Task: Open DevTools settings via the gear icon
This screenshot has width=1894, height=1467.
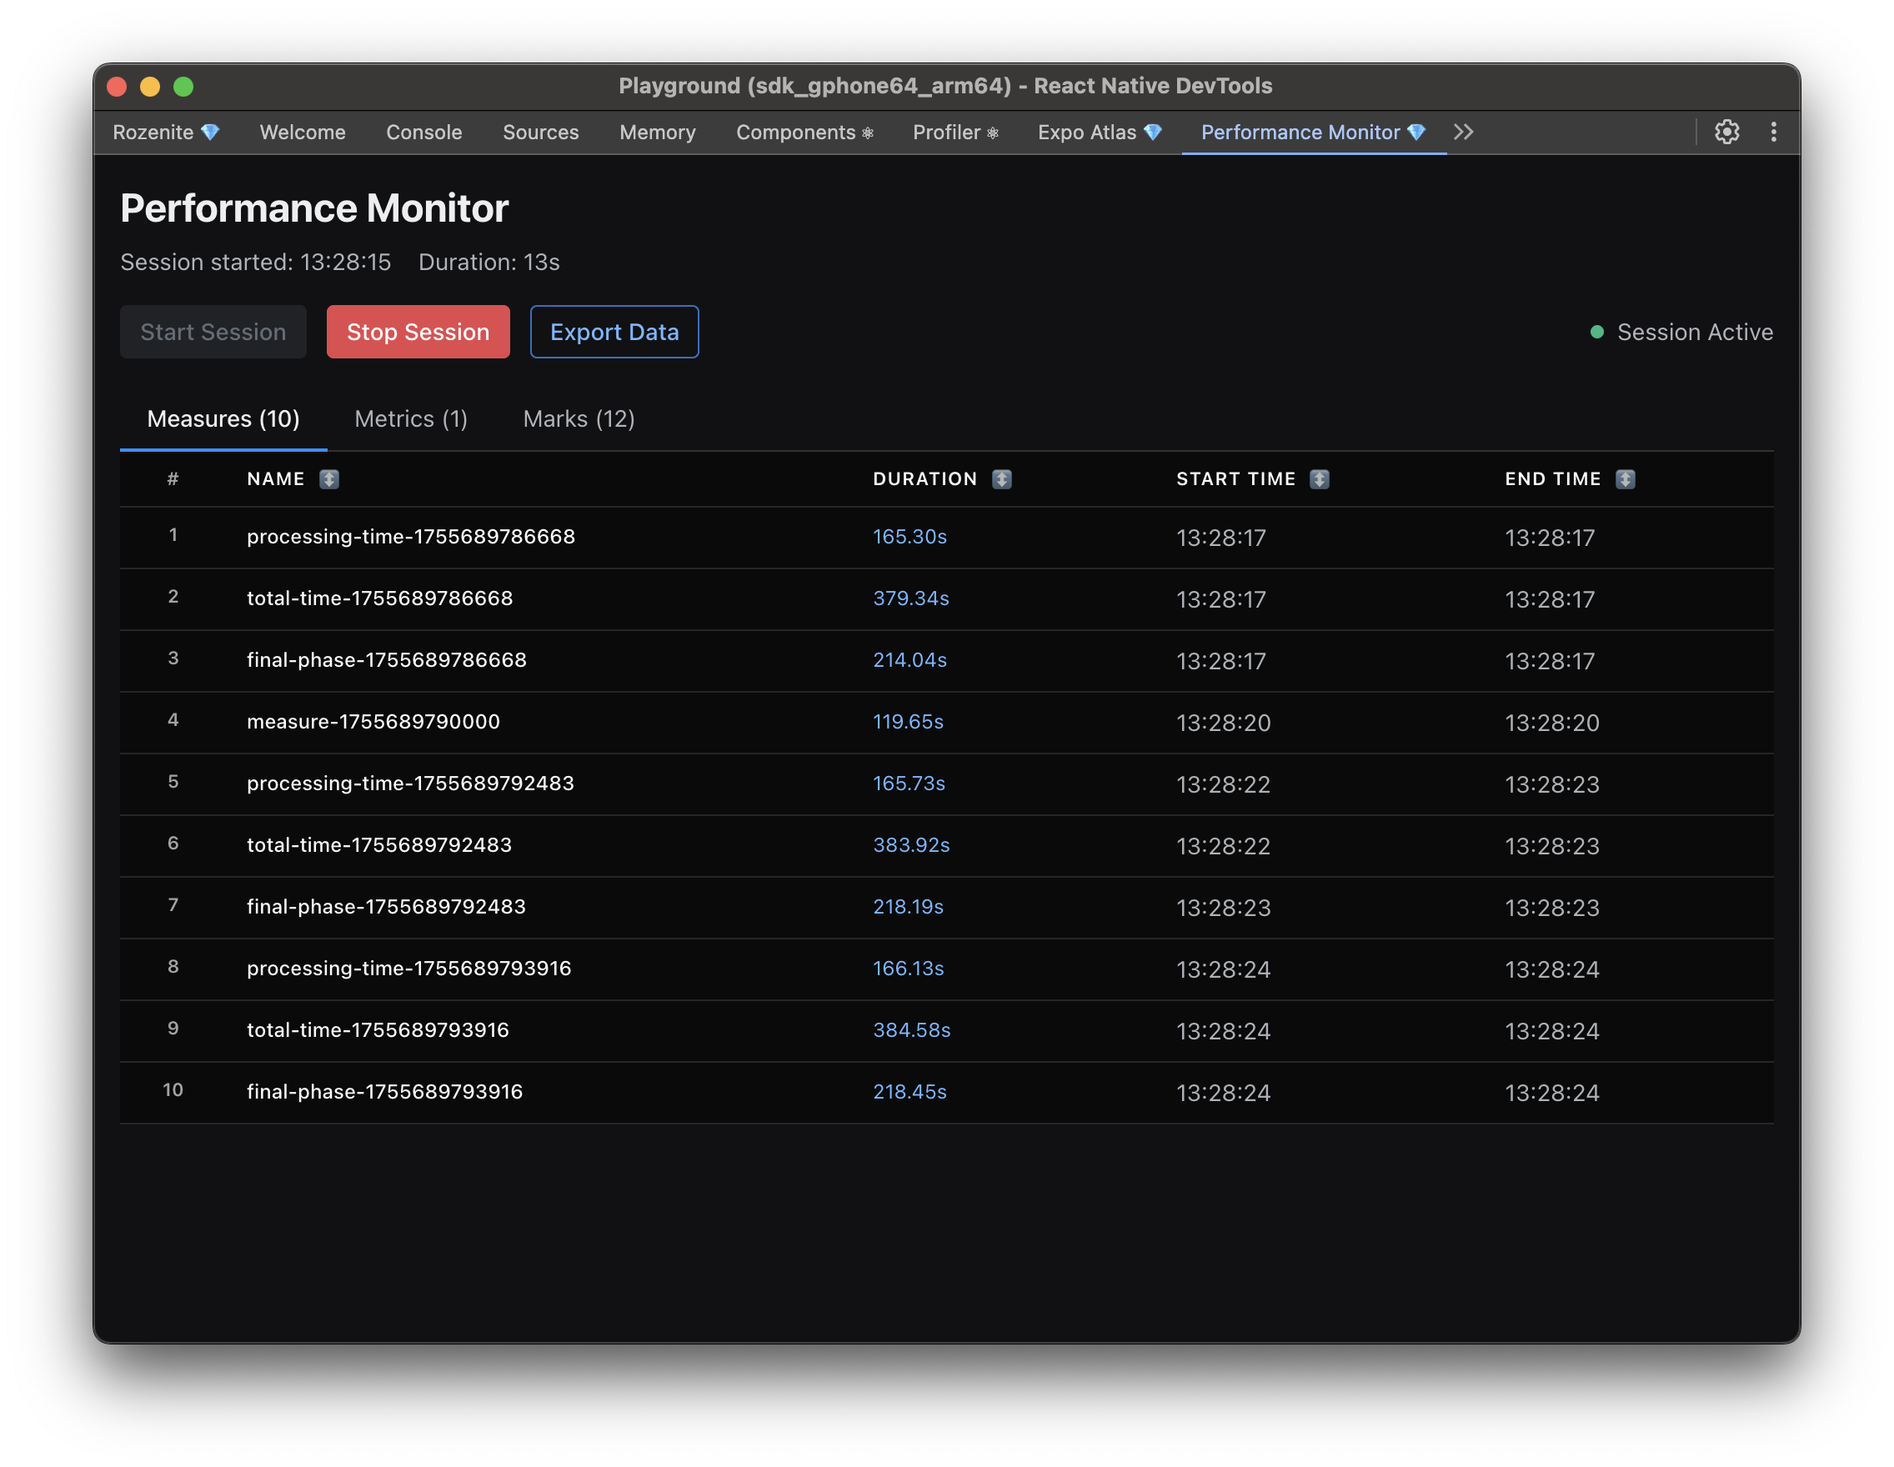Action: 1726,132
